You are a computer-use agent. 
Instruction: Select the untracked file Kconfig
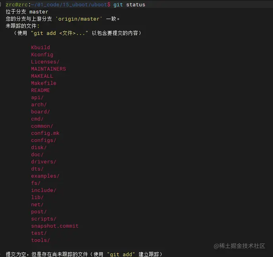[x=42, y=54]
